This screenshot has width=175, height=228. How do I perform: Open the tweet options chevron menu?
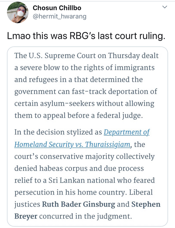tap(165, 7)
